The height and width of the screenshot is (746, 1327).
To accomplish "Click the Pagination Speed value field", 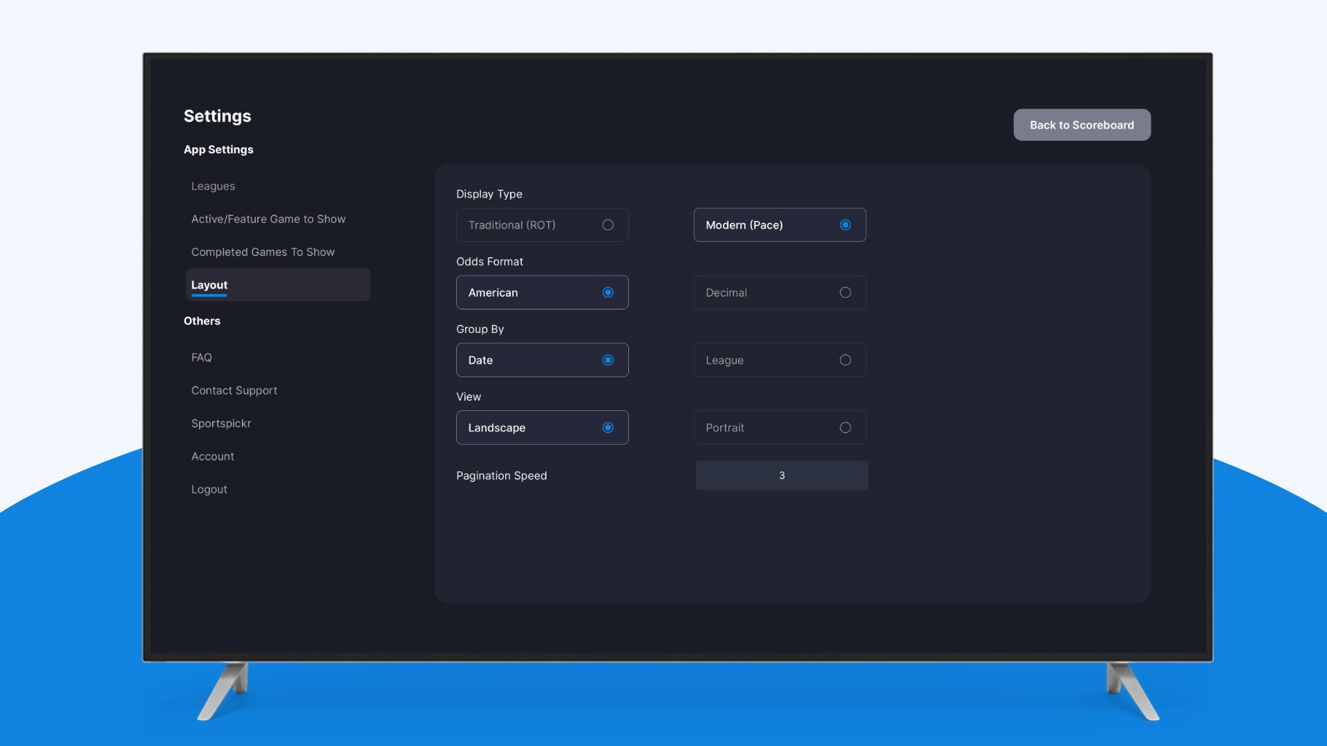I will [782, 476].
